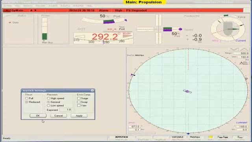Click the Current label by force display
The image size is (252, 142).
(x=241, y=41)
